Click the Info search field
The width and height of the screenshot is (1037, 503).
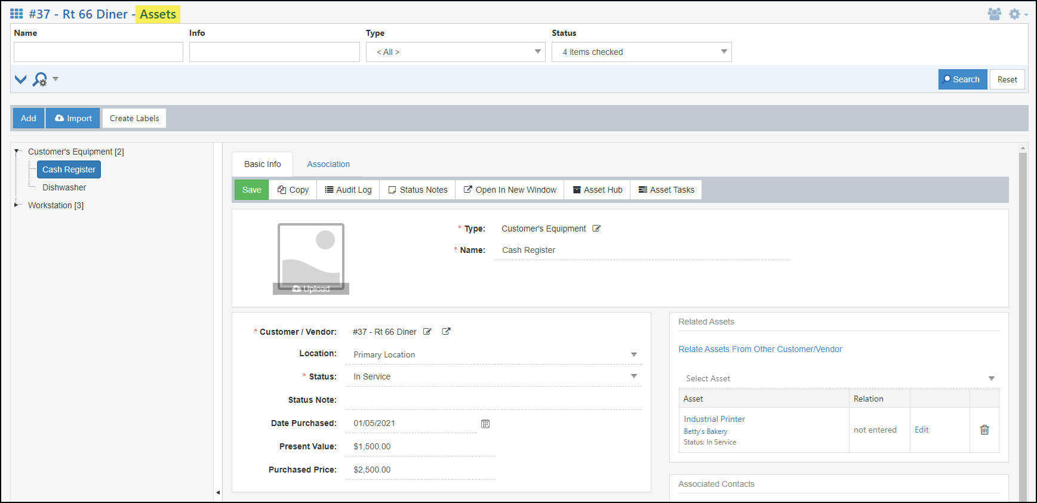275,52
